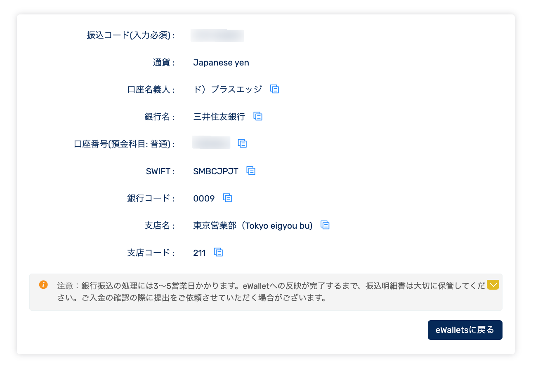Copy the account holder name プラスエッジ
Viewport: 538px width, 370px height.
coord(274,89)
